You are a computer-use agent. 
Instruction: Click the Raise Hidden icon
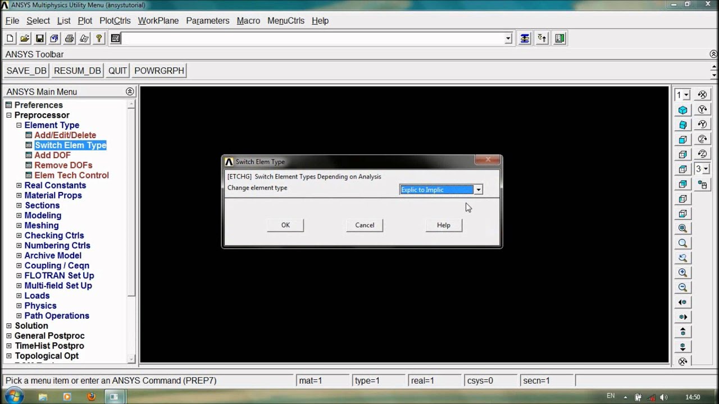pos(525,38)
